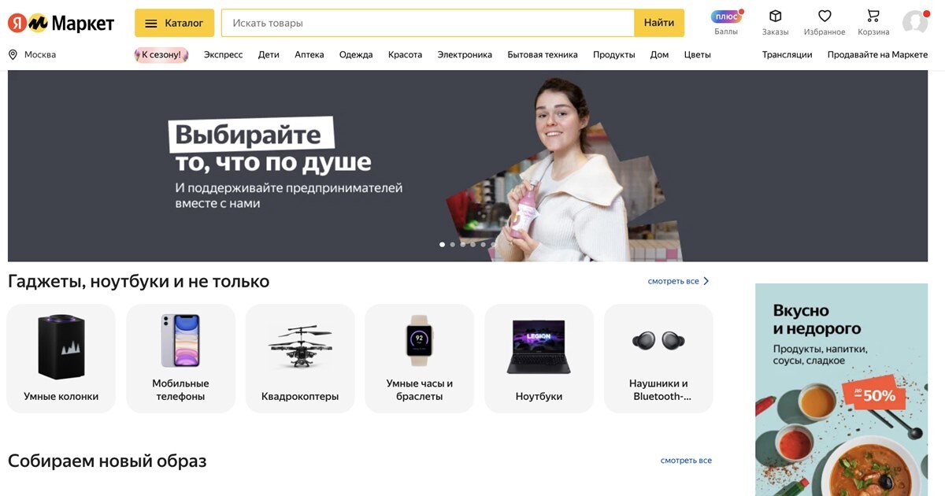945x496 pixels.
Task: Open the user profile avatar
Action: pyautogui.click(x=915, y=22)
